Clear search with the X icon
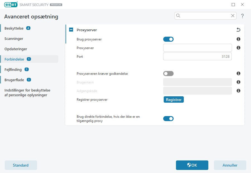Viewport: 251px width, 173px height. coord(233,16)
